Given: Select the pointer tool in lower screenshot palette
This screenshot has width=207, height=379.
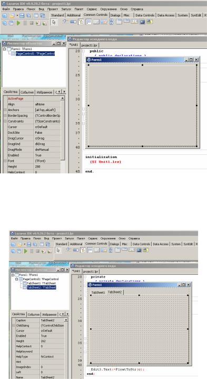Looking at the screenshot, I should coord(58,251).
